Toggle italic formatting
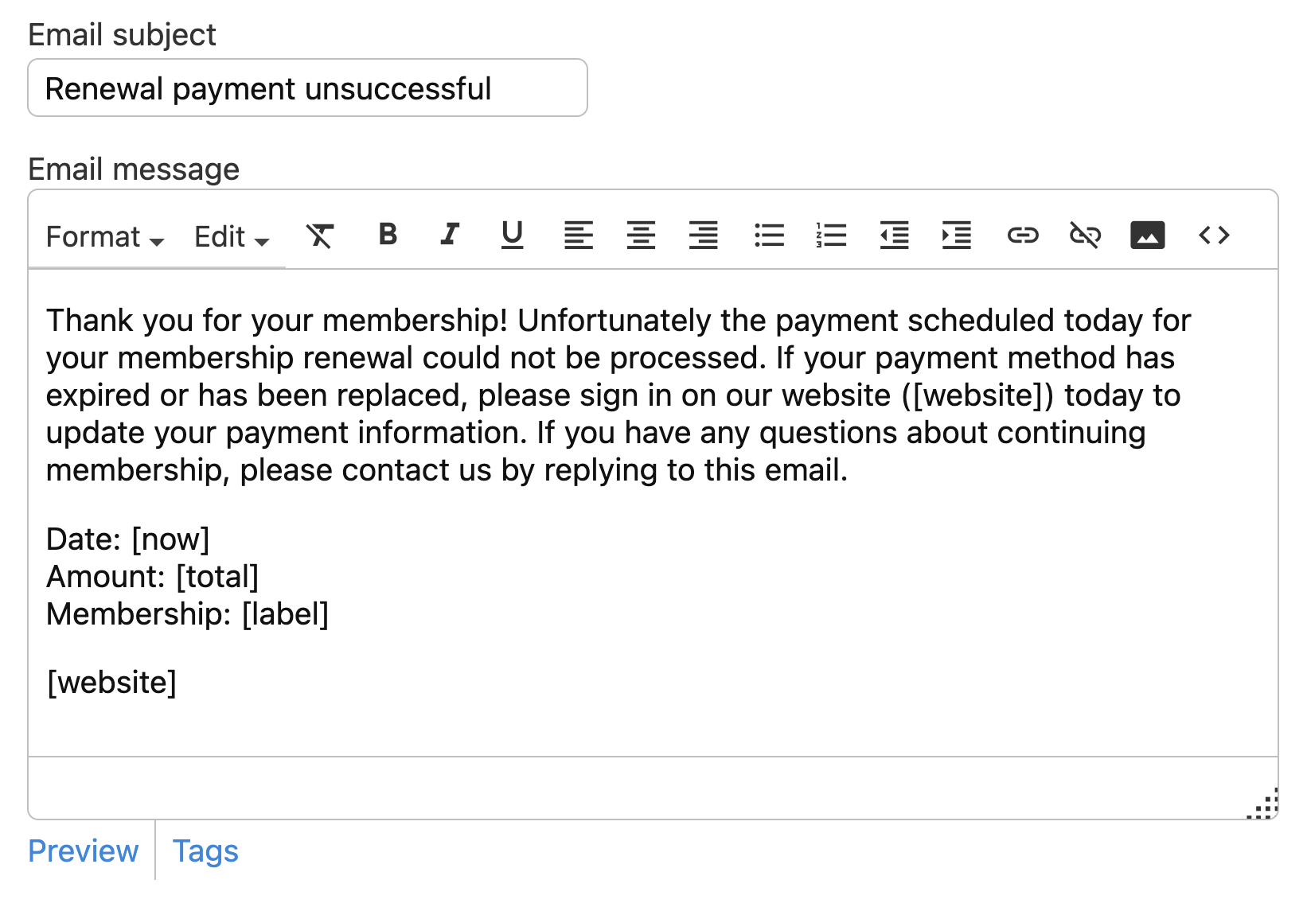Screen dimensions: 1307x907 (450, 235)
